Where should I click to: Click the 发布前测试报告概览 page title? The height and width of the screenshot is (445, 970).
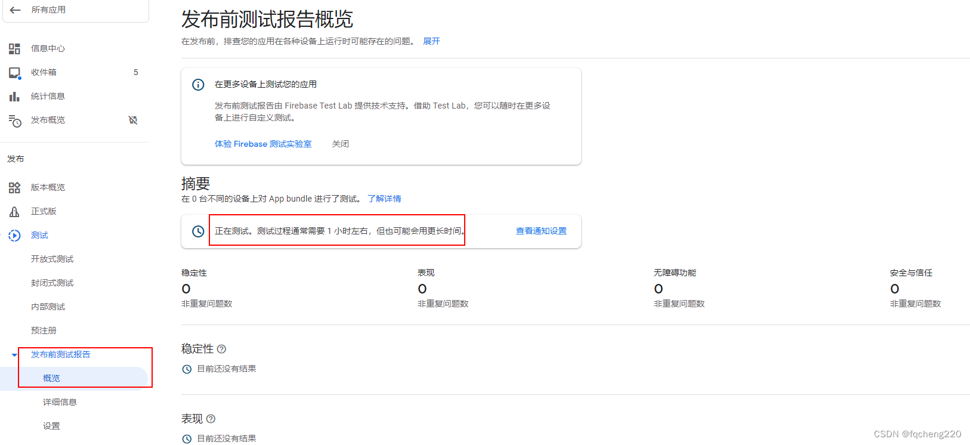tap(267, 19)
